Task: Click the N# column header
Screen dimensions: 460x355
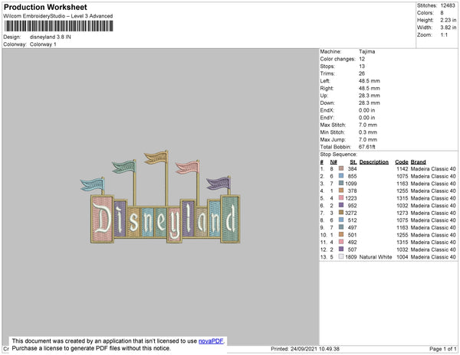Action: pos(333,162)
